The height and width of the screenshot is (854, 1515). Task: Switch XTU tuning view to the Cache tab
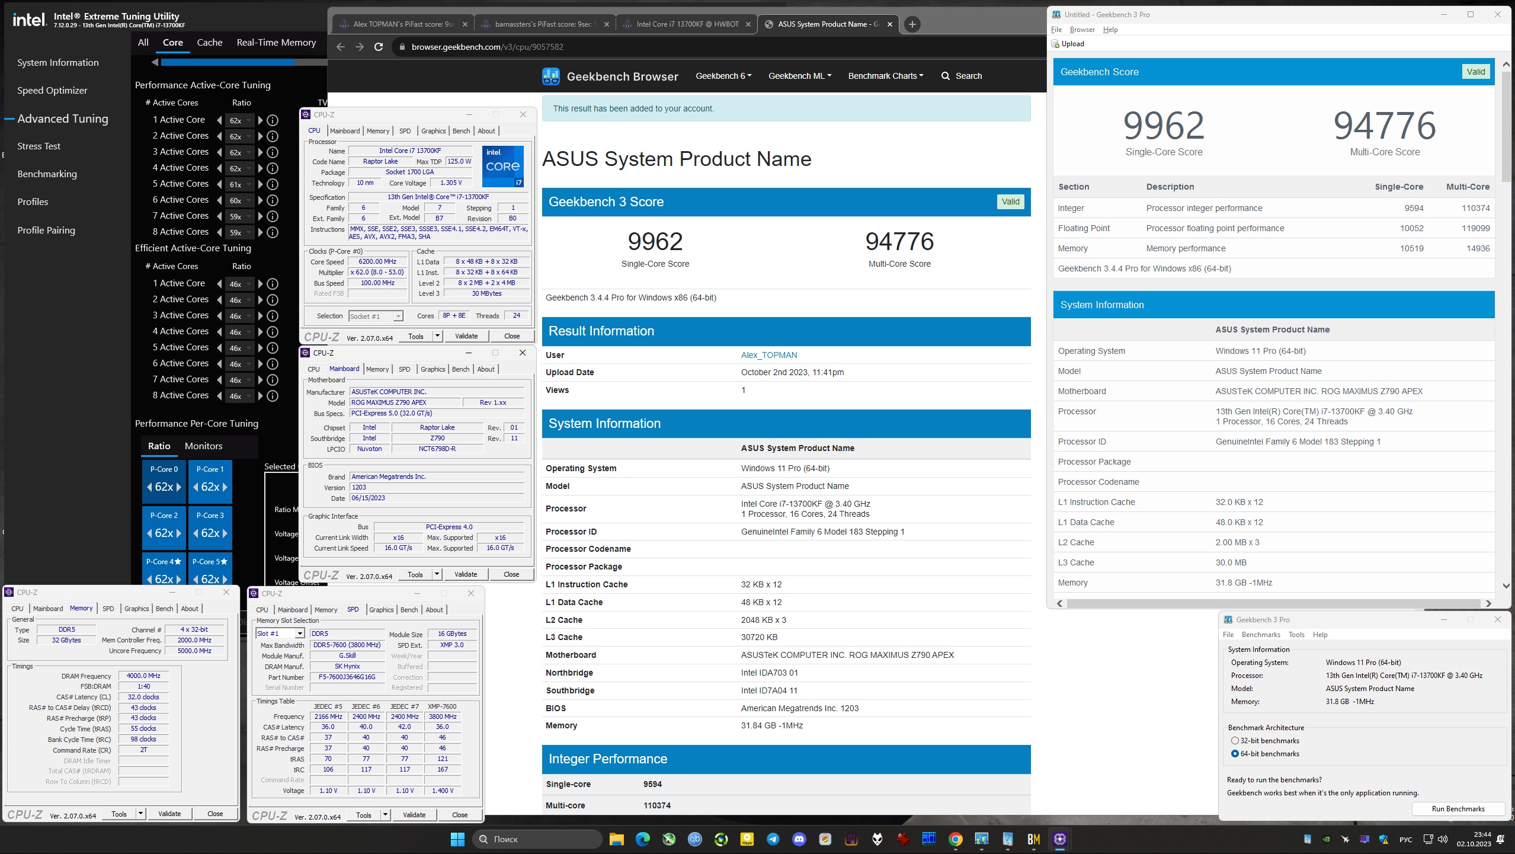[x=210, y=43]
